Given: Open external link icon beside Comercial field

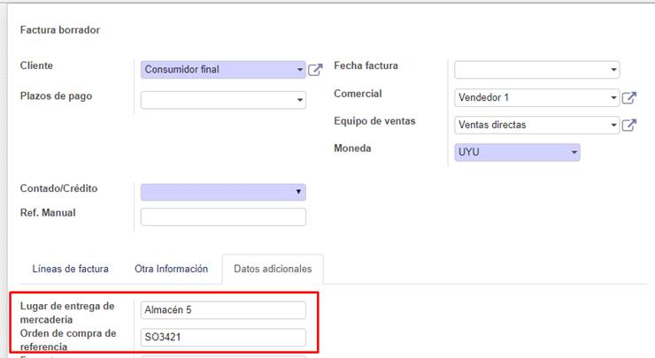Looking at the screenshot, I should (x=629, y=98).
